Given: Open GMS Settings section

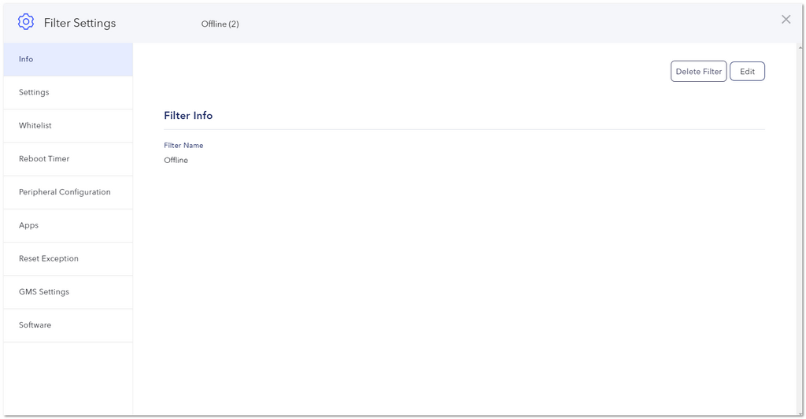Looking at the screenshot, I should click(68, 292).
